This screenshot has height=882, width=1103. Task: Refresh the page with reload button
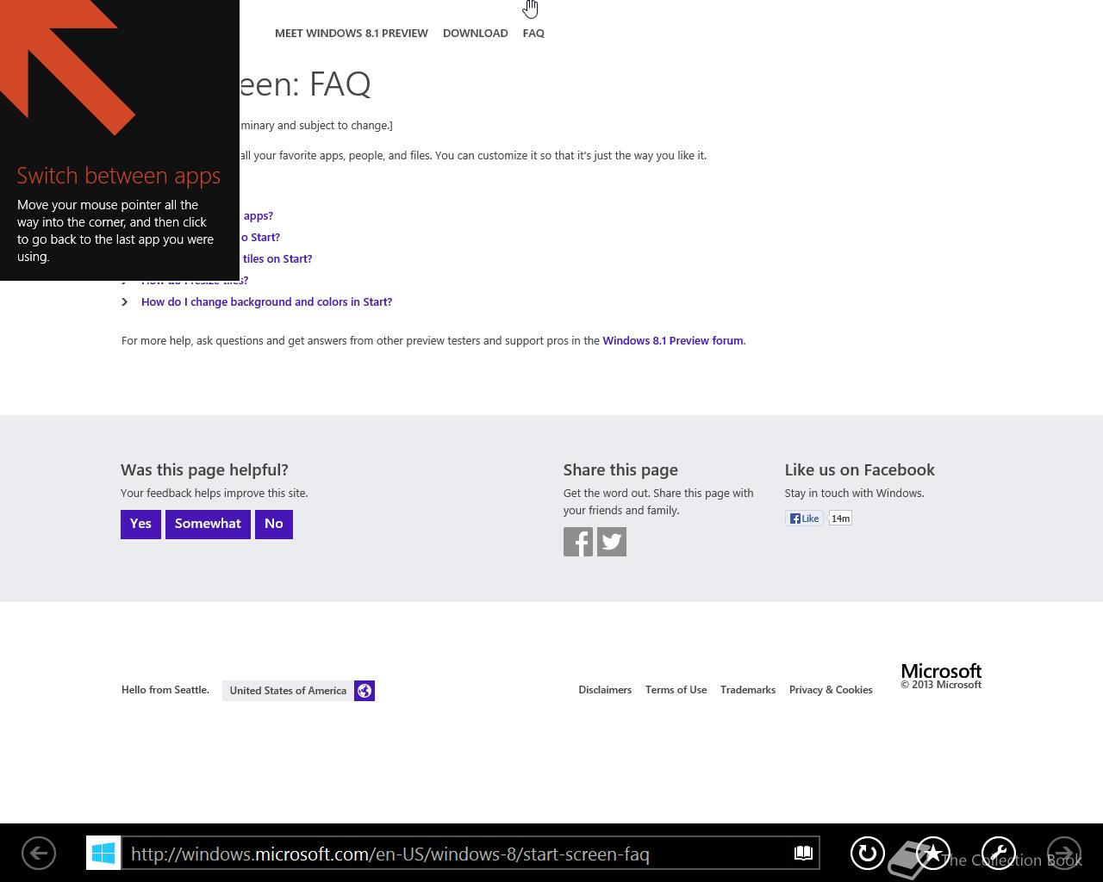pyautogui.click(x=868, y=854)
